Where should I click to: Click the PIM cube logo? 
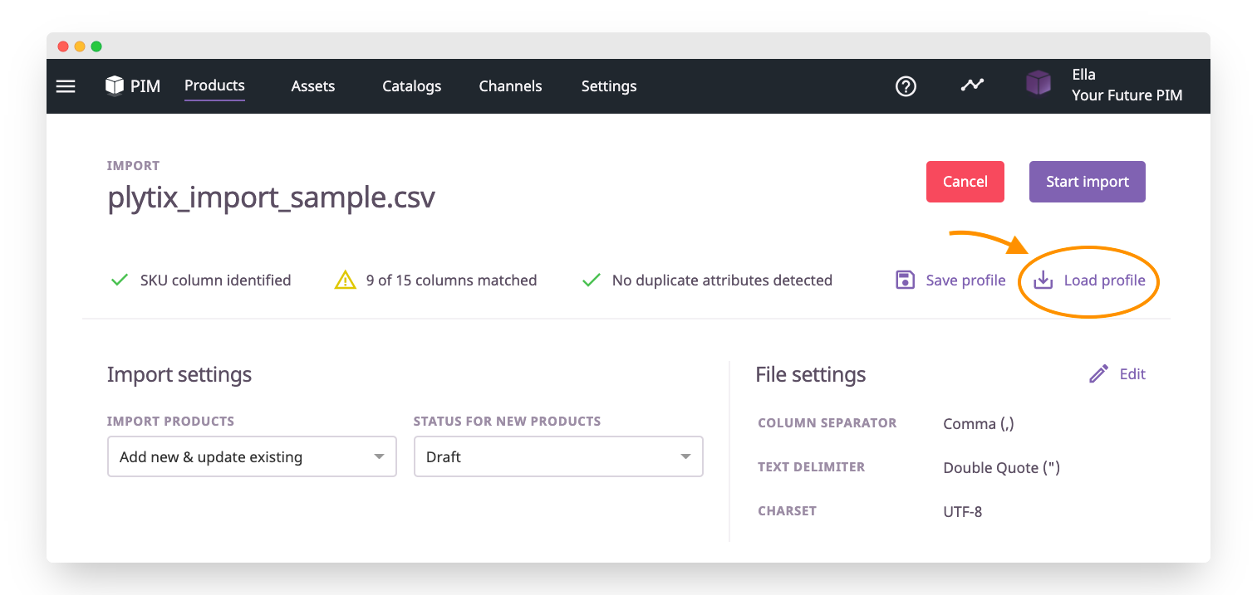coord(115,85)
